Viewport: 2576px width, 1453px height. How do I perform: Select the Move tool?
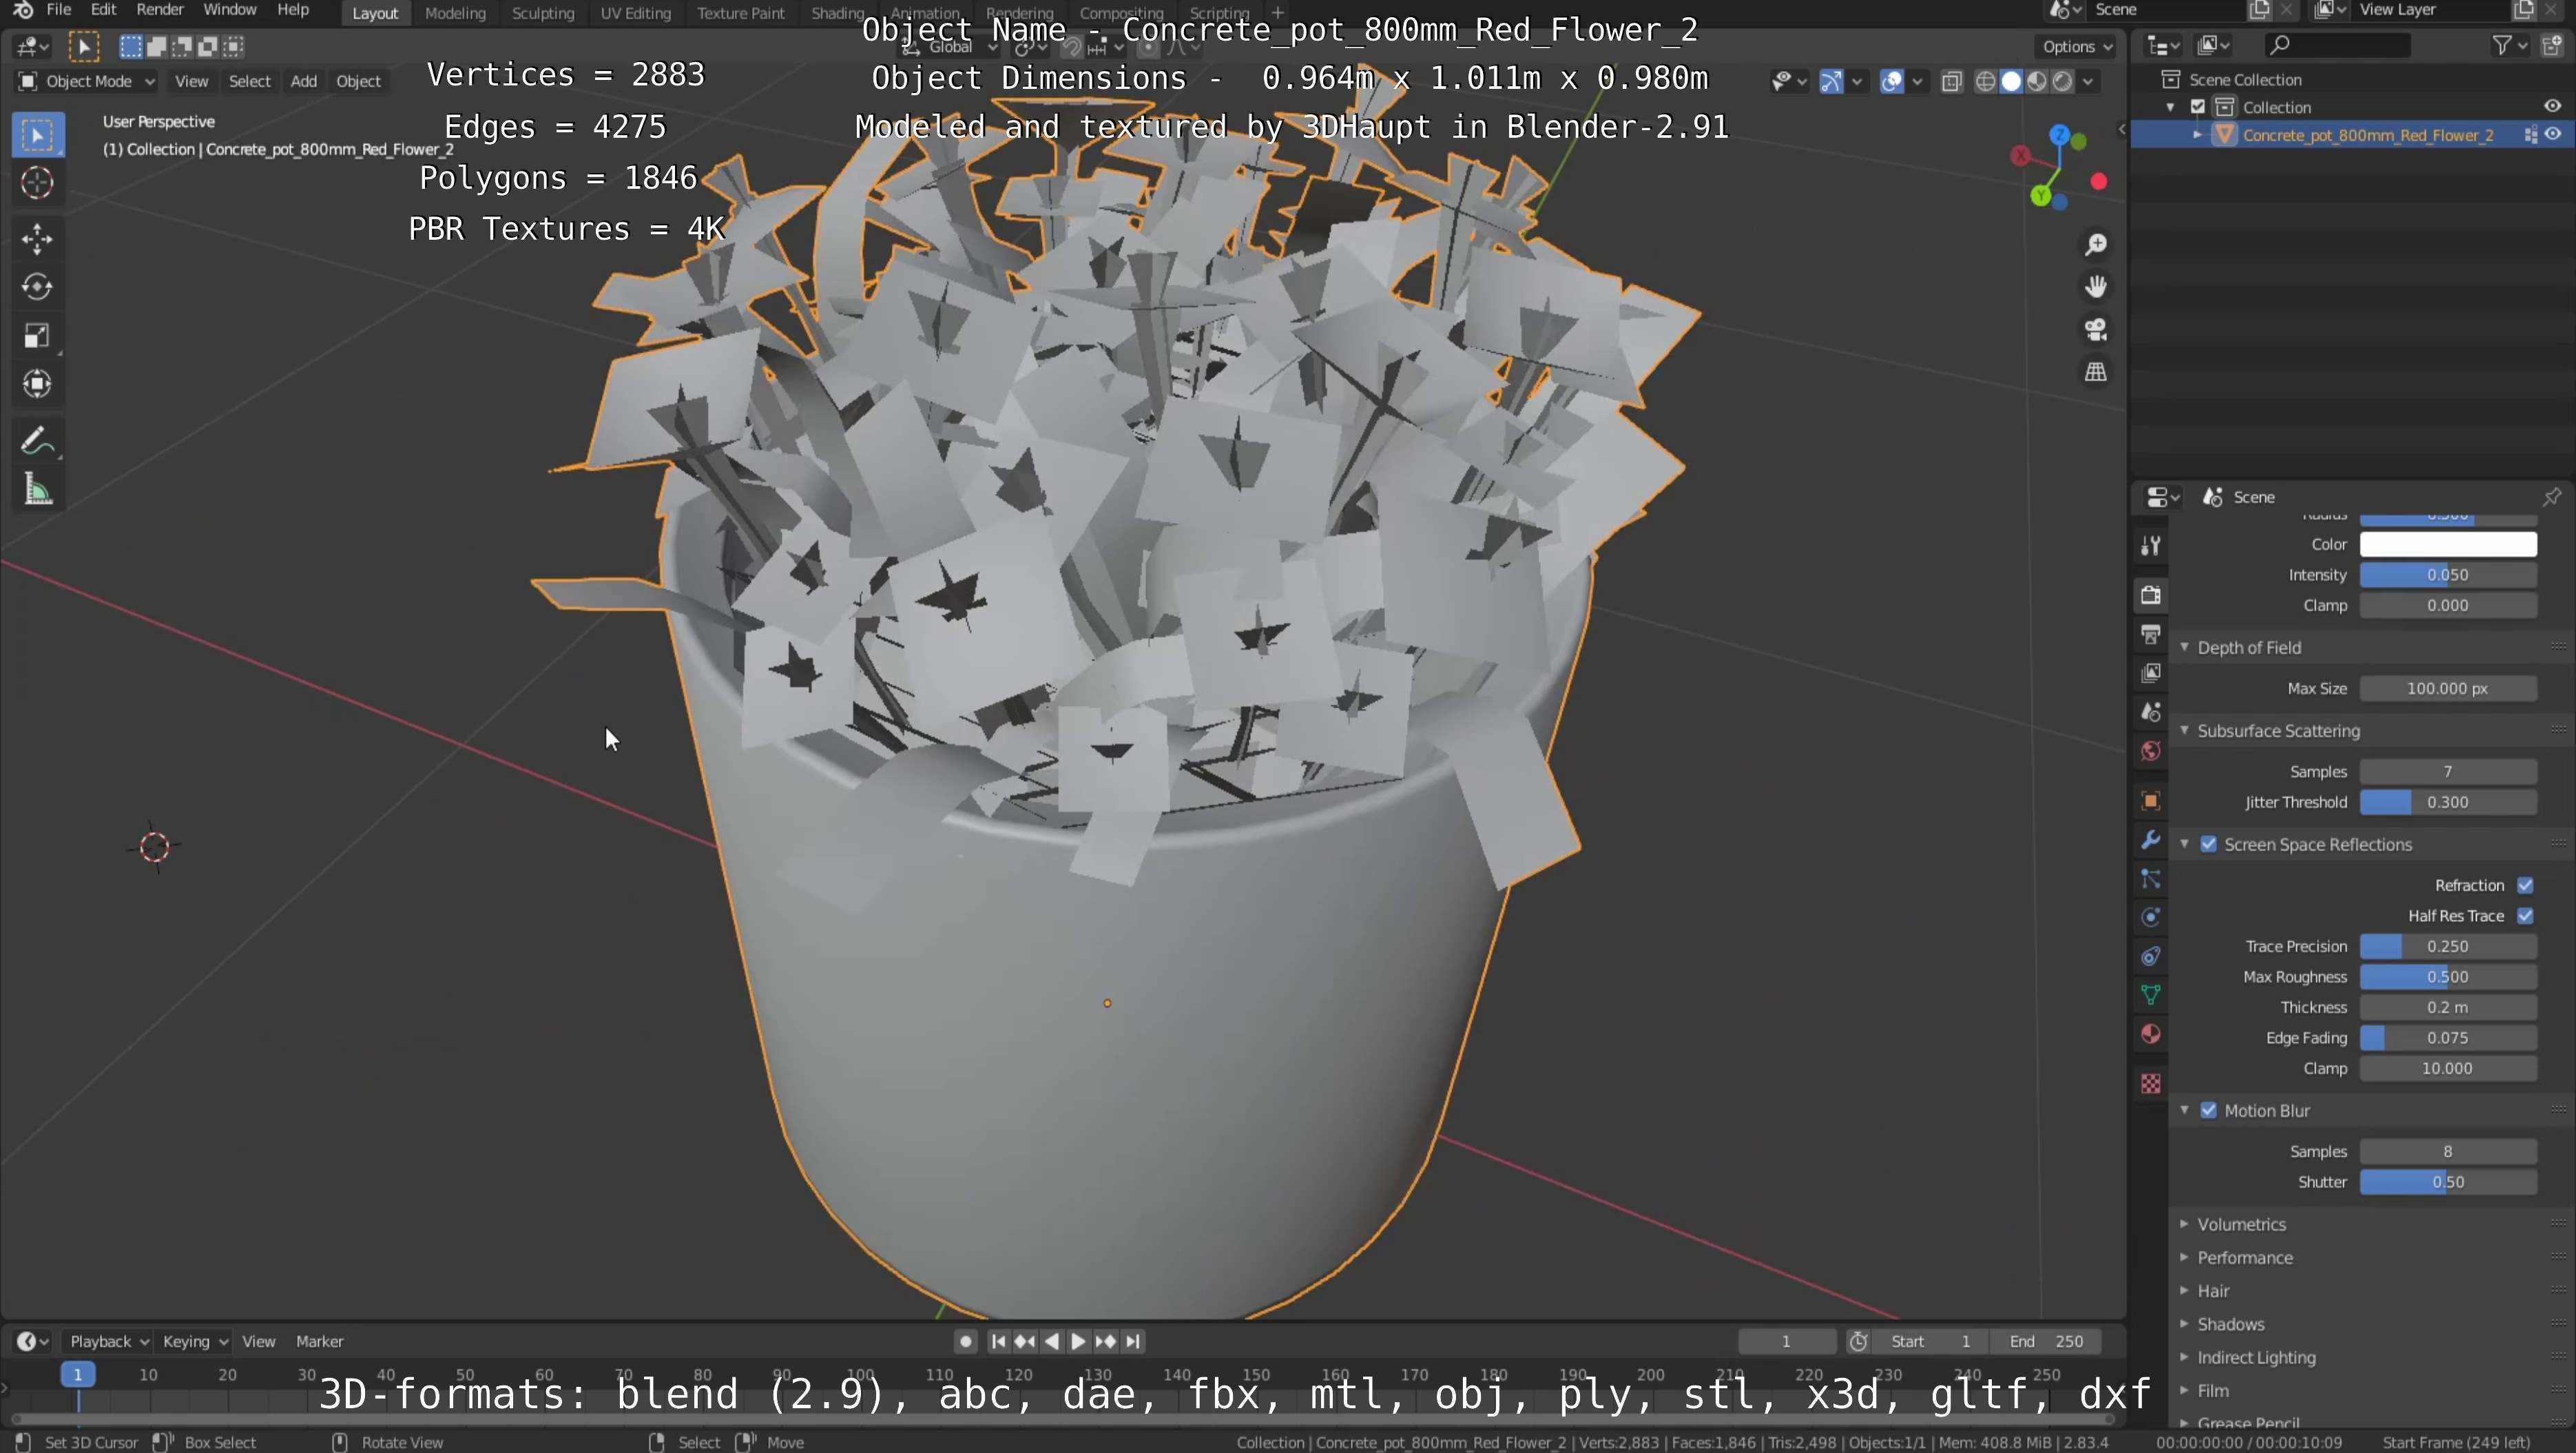(x=37, y=239)
